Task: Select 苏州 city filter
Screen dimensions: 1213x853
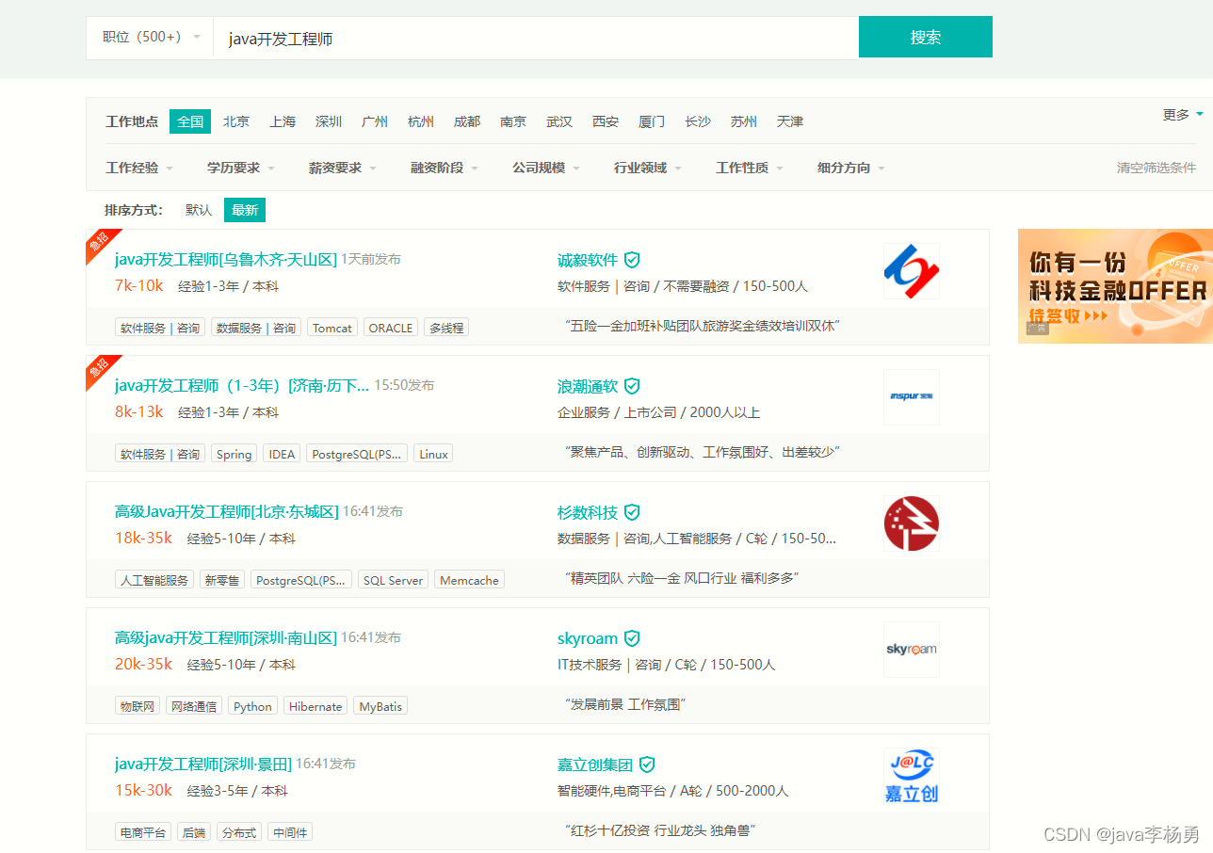Action: point(744,121)
